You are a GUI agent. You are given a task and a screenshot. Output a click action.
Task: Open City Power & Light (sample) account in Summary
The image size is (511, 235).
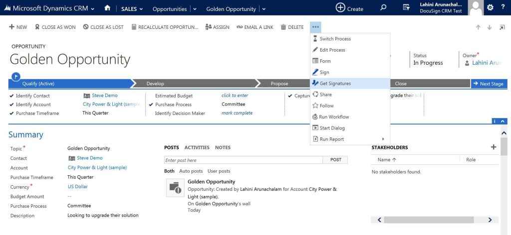pos(97,168)
